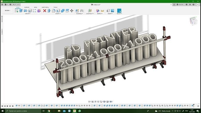Select the Insert Canvas image tool
The width and height of the screenshot is (201, 113).
pyautogui.click(x=112, y=11)
